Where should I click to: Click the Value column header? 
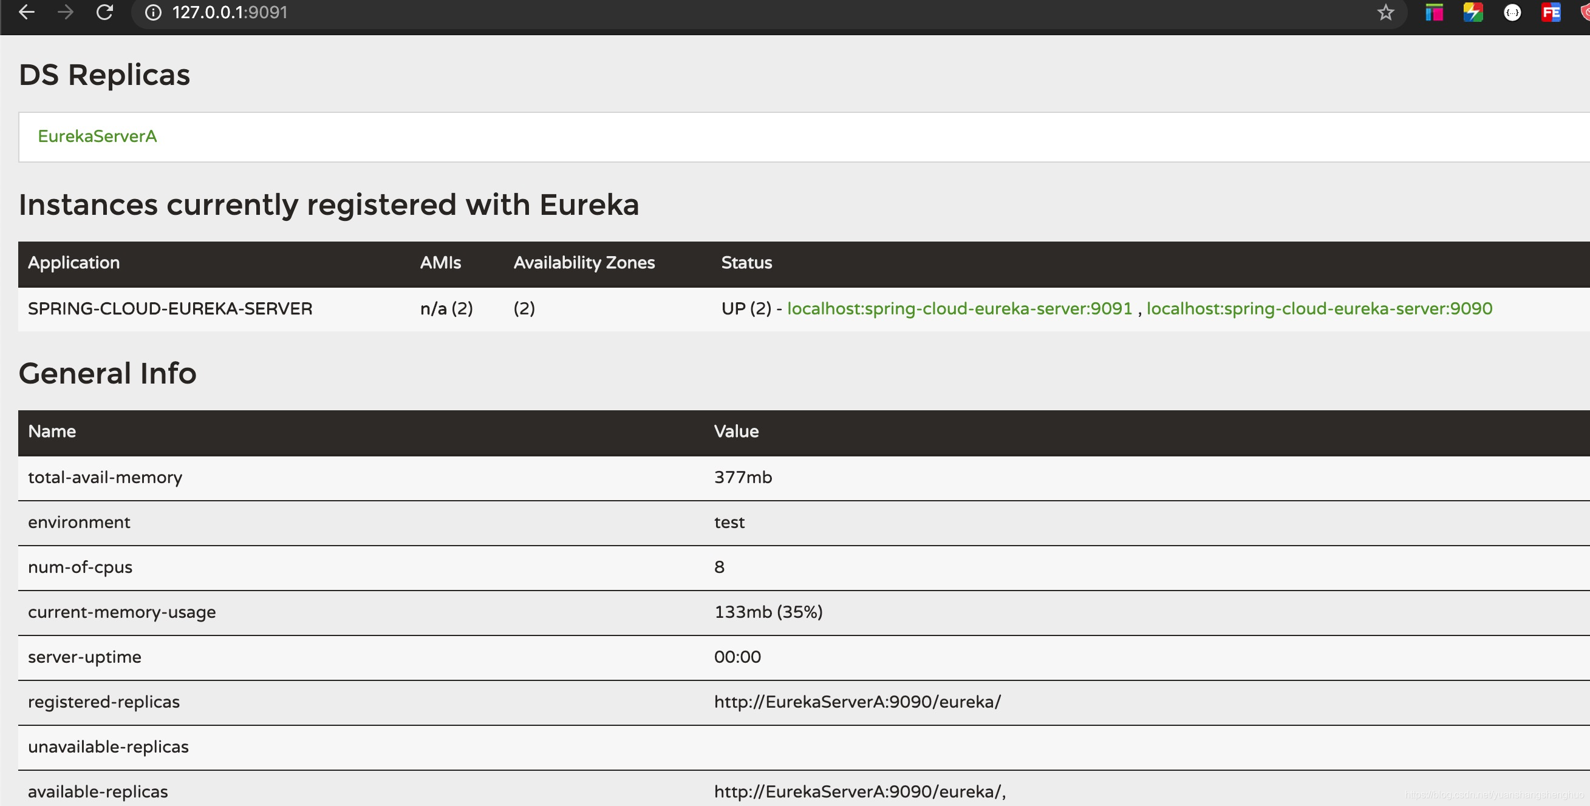tap(736, 432)
